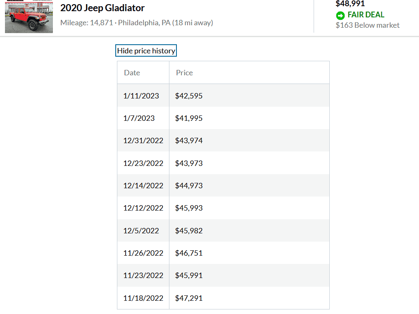The height and width of the screenshot is (314, 419).
Task: Click the $43,973 price cell
Action: click(189, 163)
